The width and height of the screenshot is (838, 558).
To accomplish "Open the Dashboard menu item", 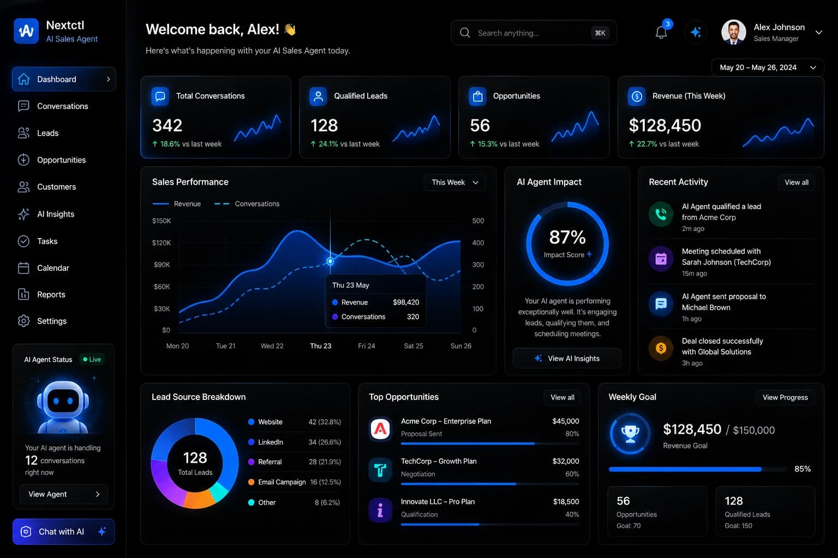I will click(64, 79).
